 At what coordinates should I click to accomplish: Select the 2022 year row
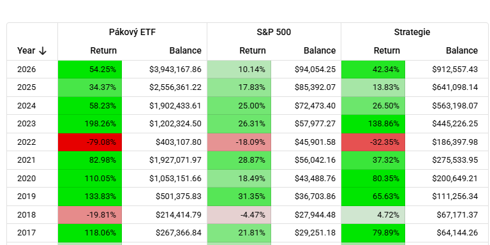pyautogui.click(x=247, y=142)
